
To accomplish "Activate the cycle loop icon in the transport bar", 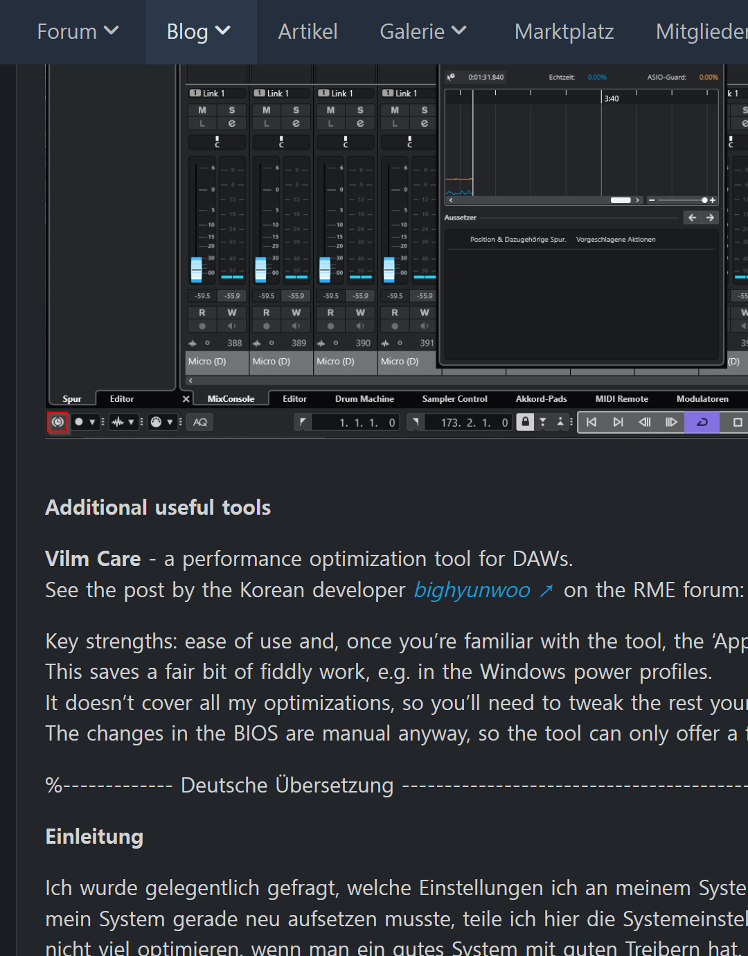I will [x=702, y=422].
